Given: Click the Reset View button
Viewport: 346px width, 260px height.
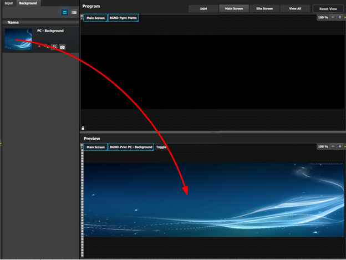Looking at the screenshot, I should pos(328,9).
